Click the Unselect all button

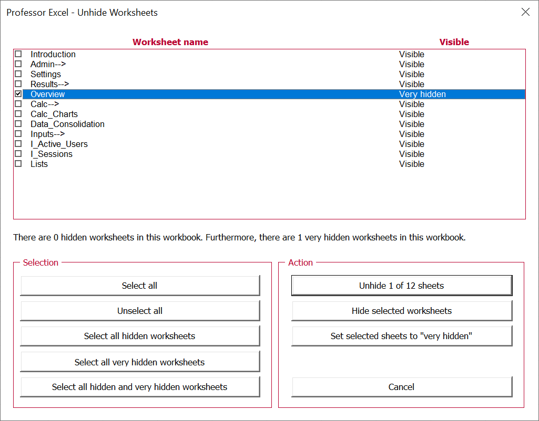(x=139, y=311)
